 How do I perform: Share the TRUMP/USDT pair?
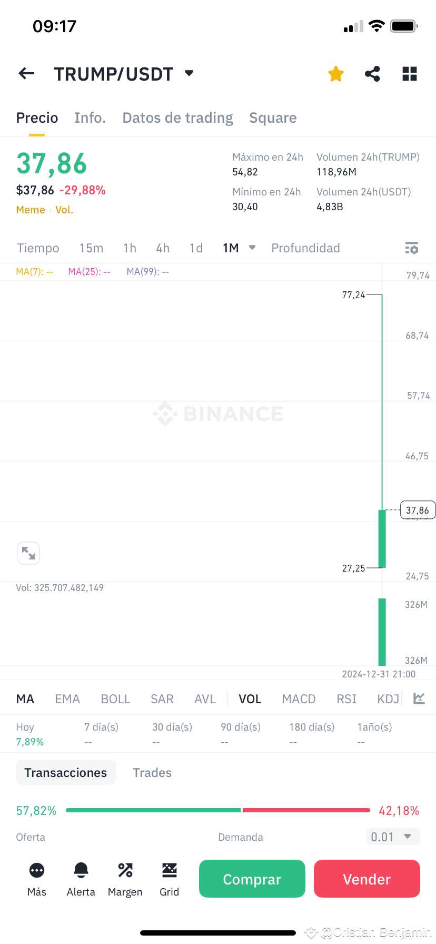coord(373,74)
